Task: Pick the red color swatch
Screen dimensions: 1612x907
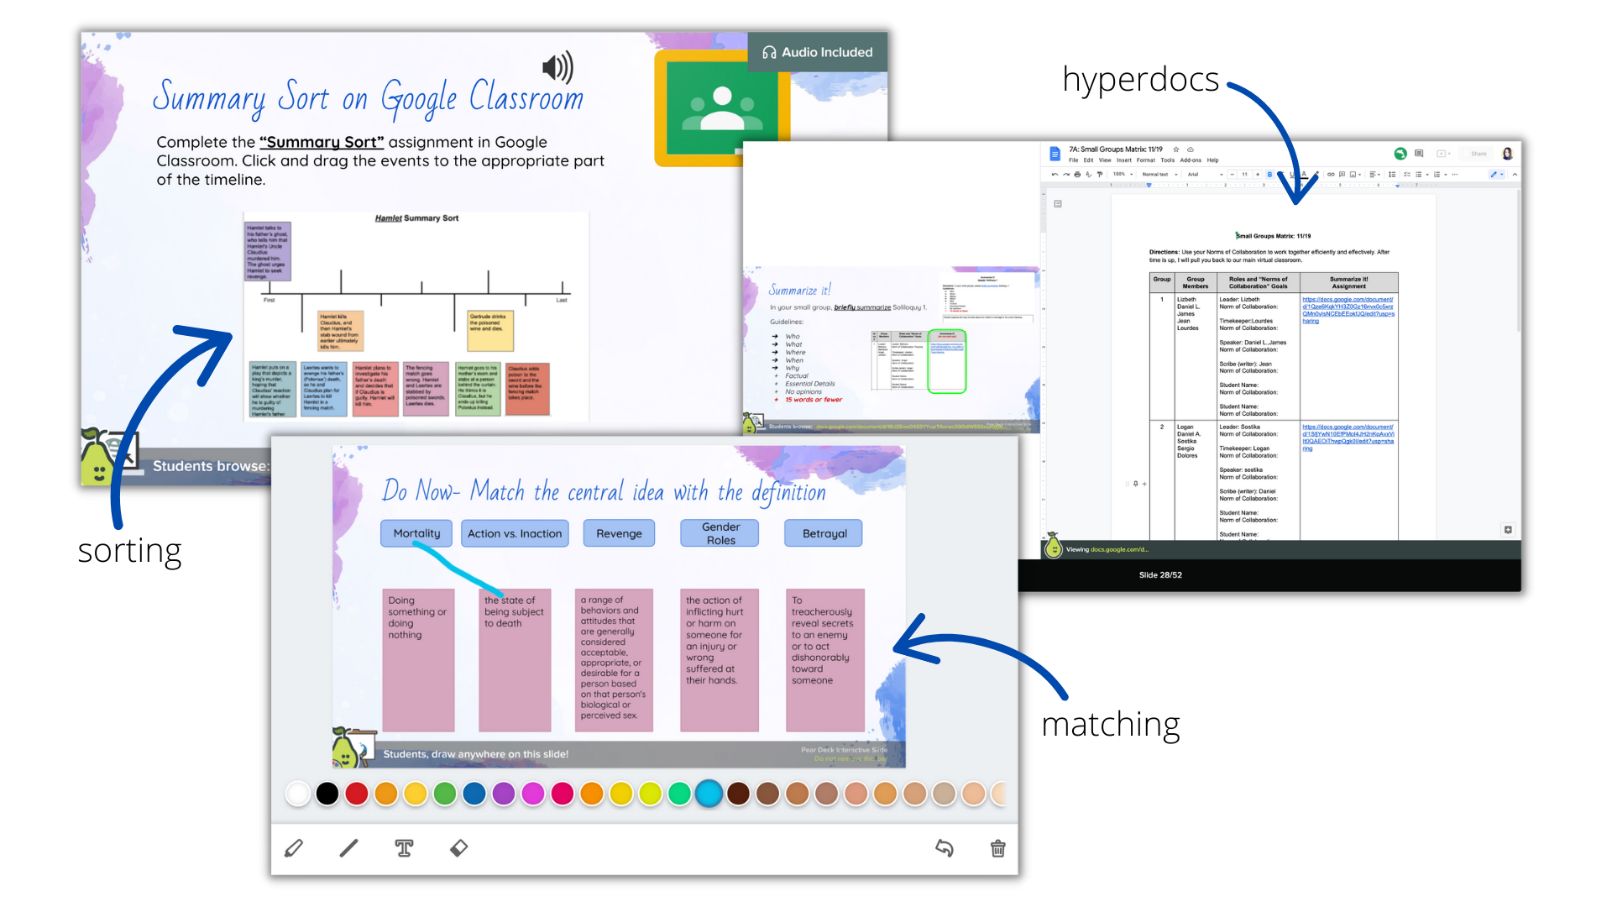Action: (357, 794)
